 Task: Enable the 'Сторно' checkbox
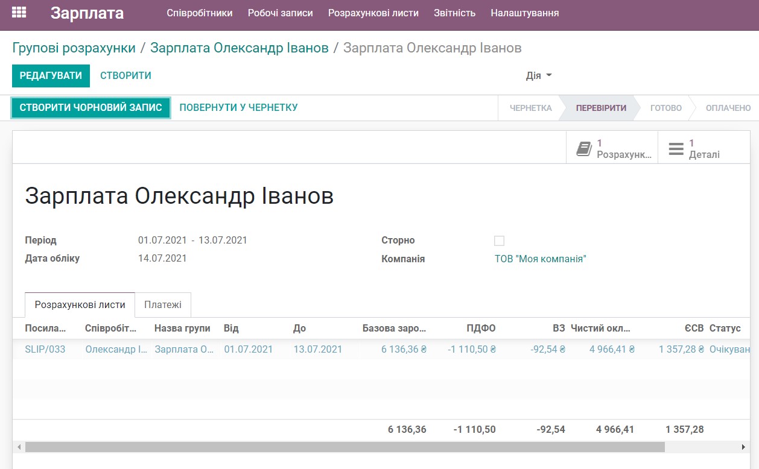[x=499, y=240]
